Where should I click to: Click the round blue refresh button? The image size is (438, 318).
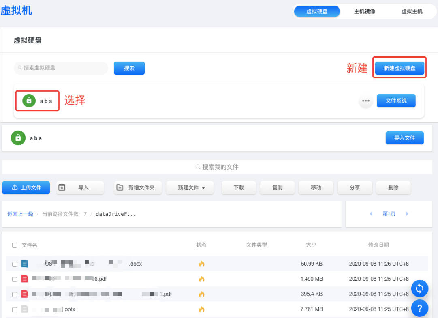(419, 289)
